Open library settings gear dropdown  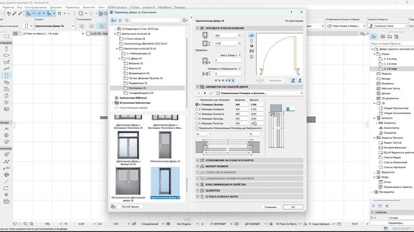click(x=185, y=20)
